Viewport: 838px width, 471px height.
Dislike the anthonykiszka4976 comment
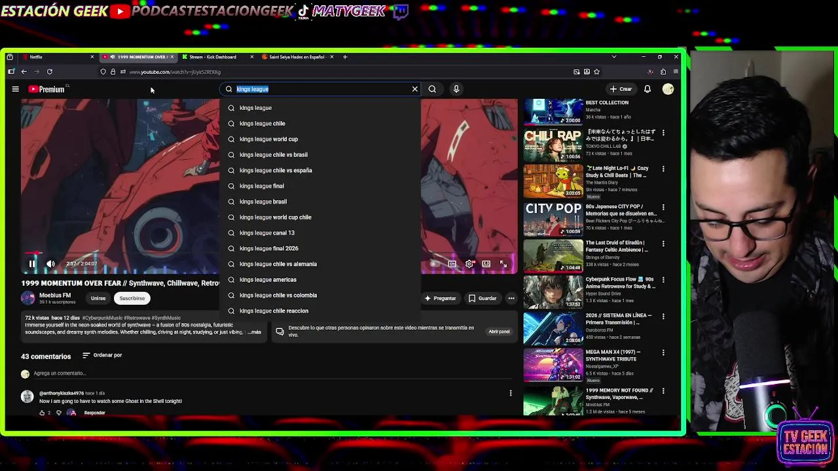(58, 413)
